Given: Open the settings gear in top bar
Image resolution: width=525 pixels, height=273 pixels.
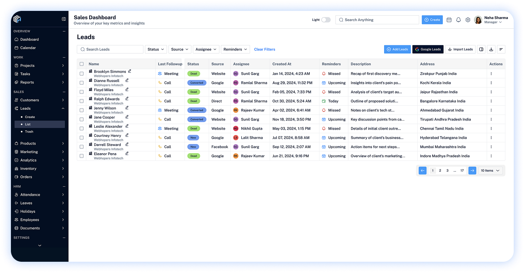Looking at the screenshot, I should (x=468, y=20).
